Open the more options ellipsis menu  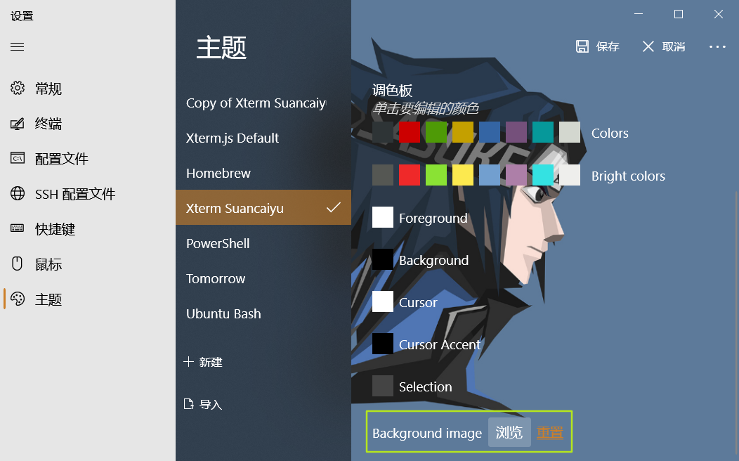717,46
